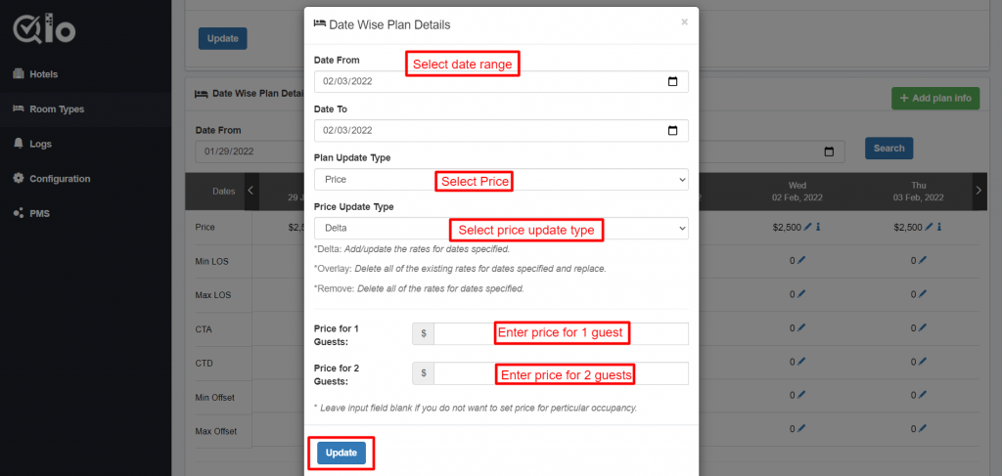Viewport: 1002px width, 476px height.
Task: Click info icon beside Thu price
Action: [939, 227]
